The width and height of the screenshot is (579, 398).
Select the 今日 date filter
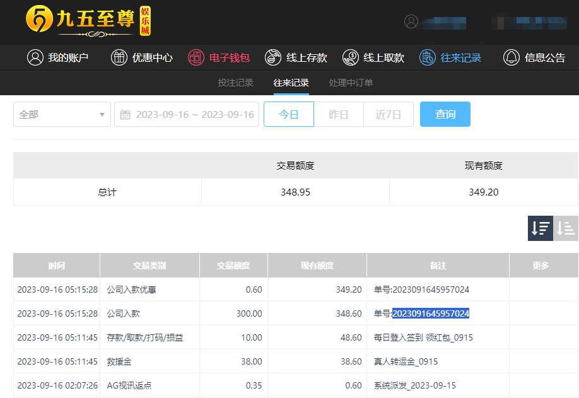coord(289,114)
